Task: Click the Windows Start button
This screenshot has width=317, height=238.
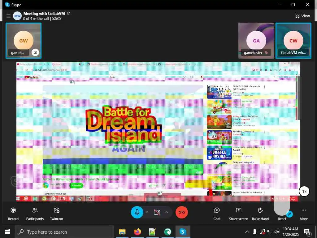Action: (7, 232)
